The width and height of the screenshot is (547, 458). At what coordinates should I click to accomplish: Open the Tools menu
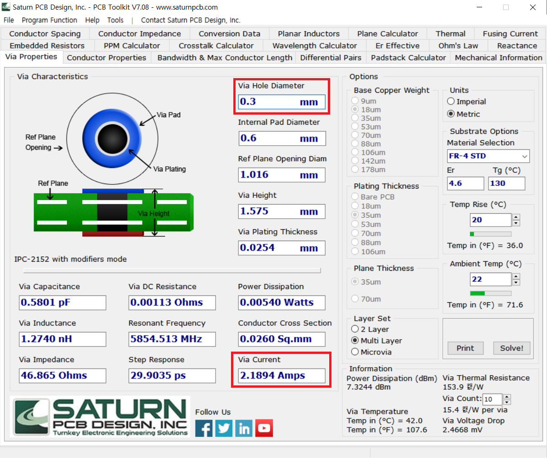pos(116,20)
